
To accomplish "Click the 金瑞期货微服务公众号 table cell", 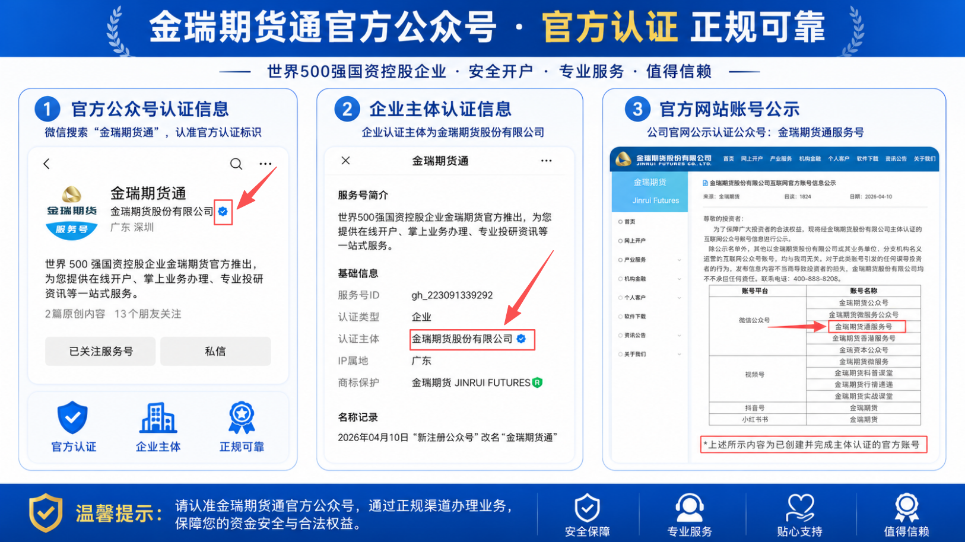I will [864, 315].
